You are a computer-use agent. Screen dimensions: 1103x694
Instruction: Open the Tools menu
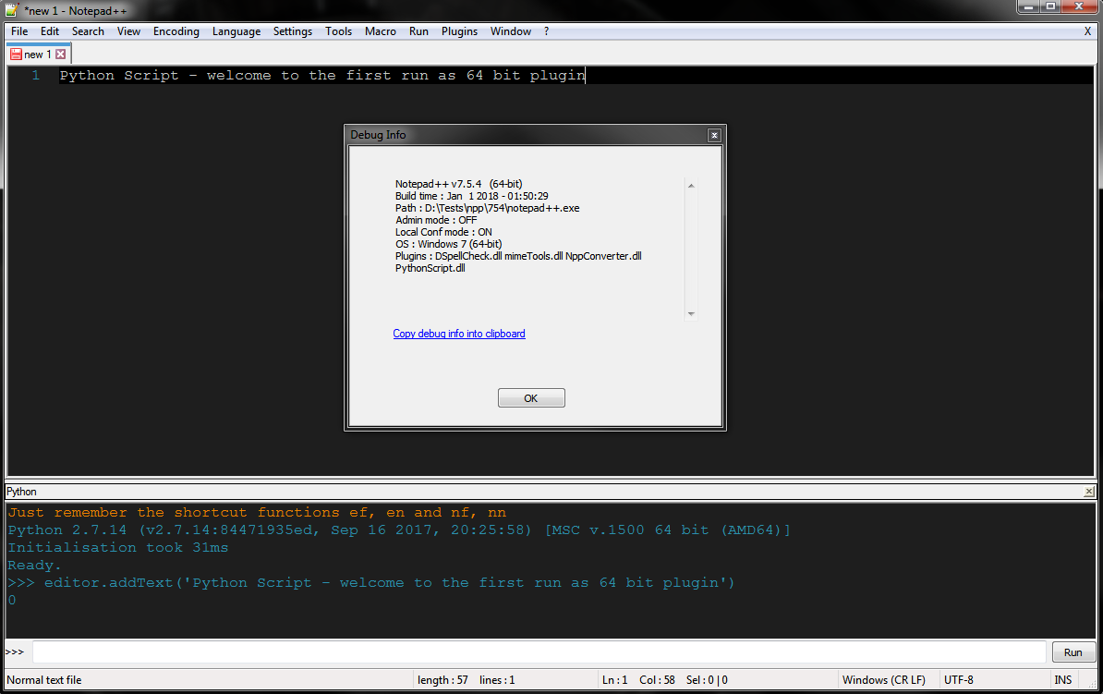tap(338, 31)
